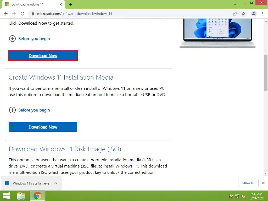Bookmark this page with star icon
The height and width of the screenshot is (201, 268).
(x=243, y=14)
